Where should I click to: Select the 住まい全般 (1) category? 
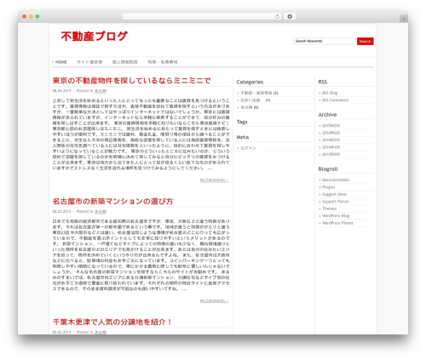[x=256, y=100]
